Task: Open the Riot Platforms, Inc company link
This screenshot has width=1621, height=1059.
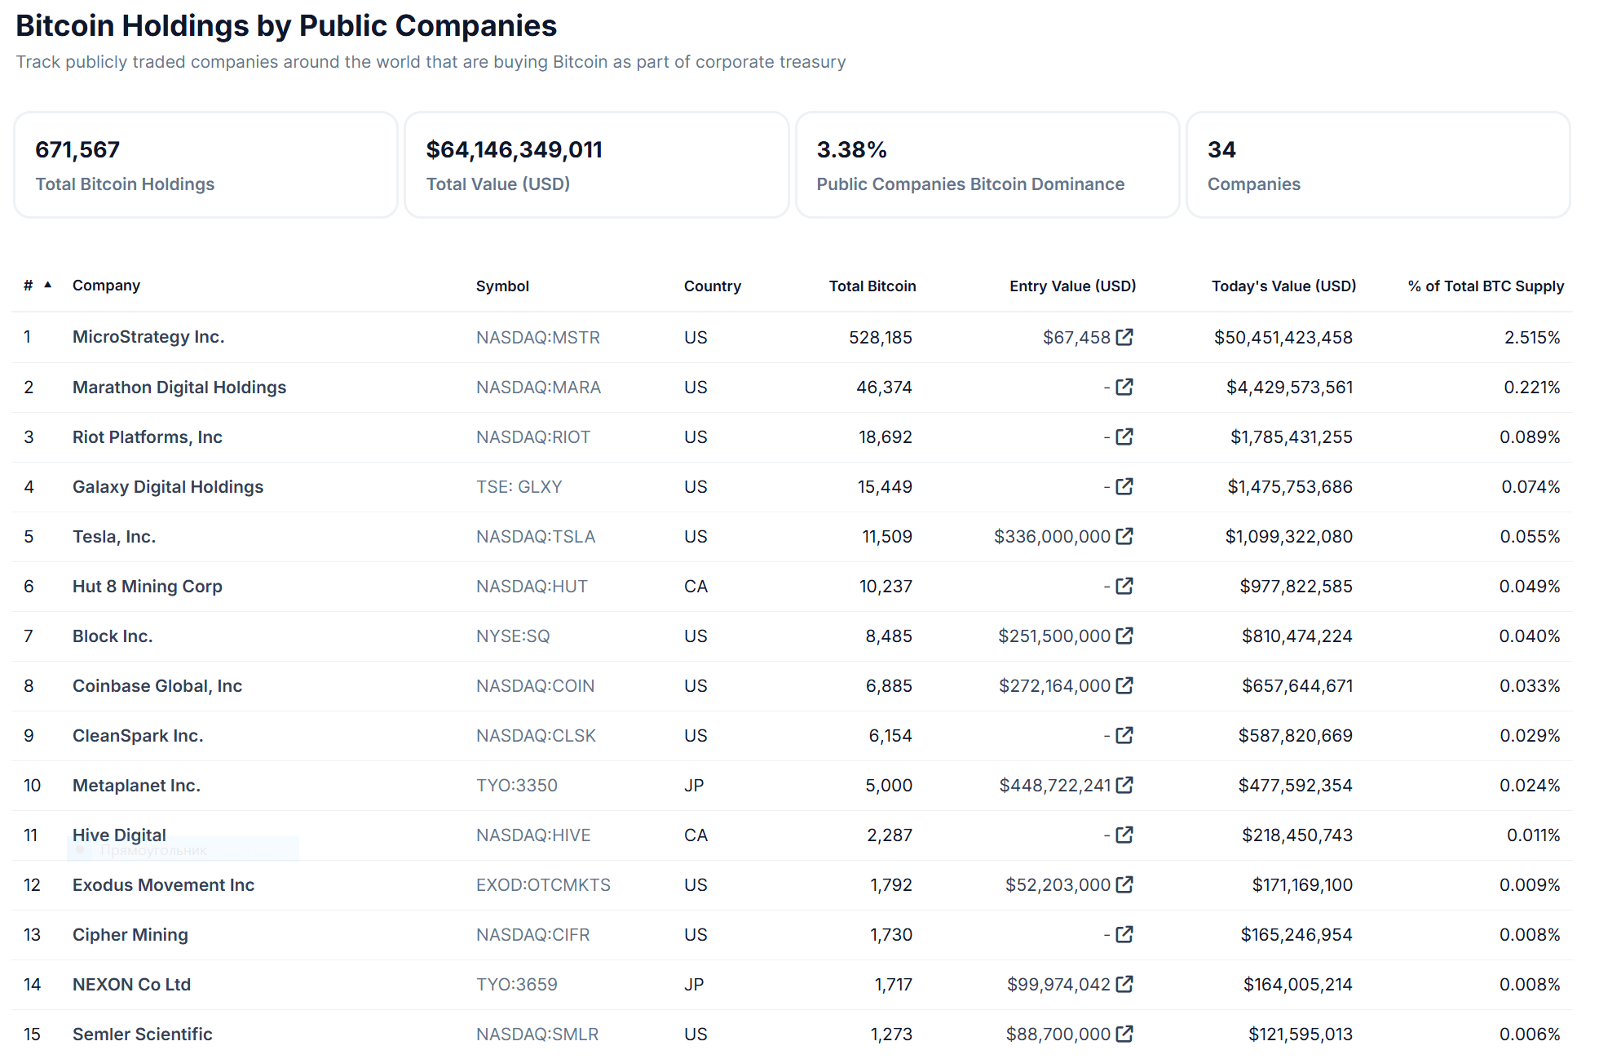Action: tap(148, 437)
